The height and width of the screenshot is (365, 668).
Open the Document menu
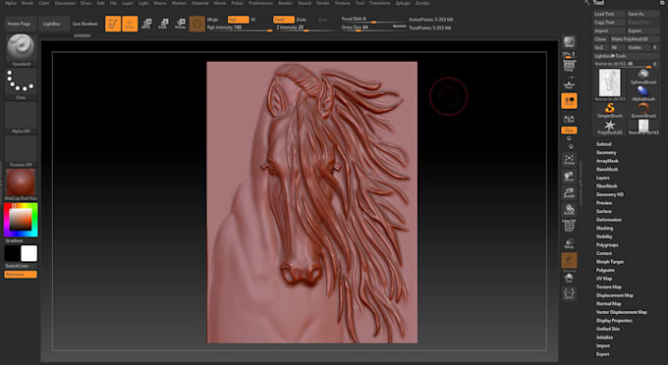click(x=65, y=3)
